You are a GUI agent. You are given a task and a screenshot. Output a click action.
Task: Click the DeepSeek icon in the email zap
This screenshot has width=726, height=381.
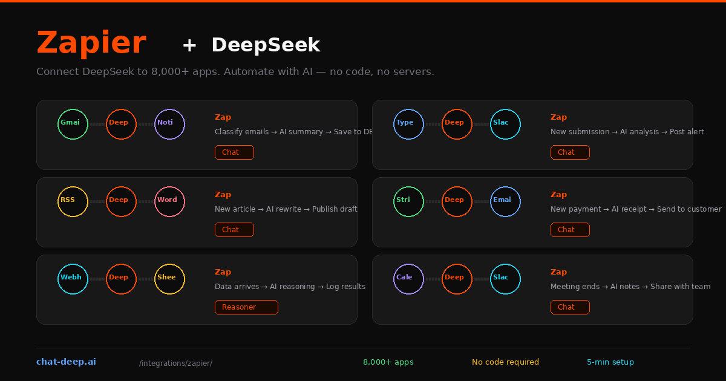point(121,124)
